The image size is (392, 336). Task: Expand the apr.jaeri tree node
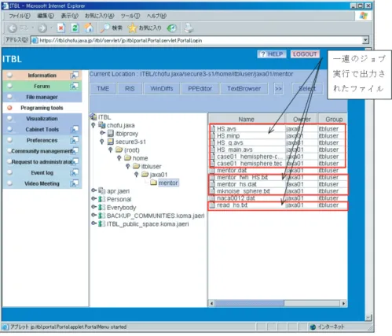click(93, 190)
